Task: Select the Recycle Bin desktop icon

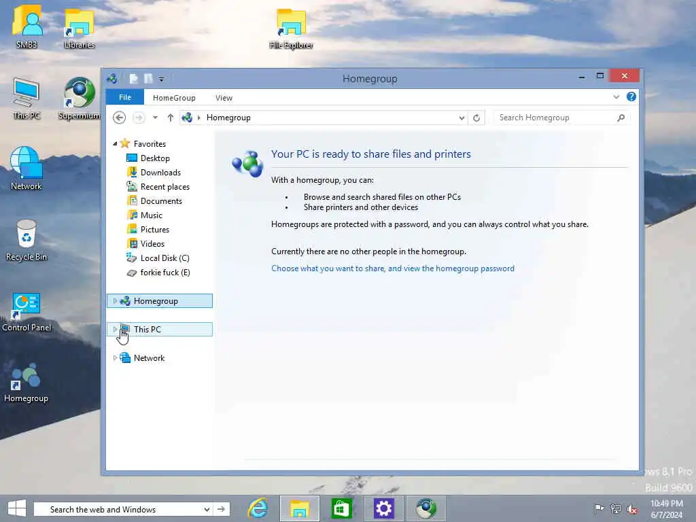Action: [27, 240]
